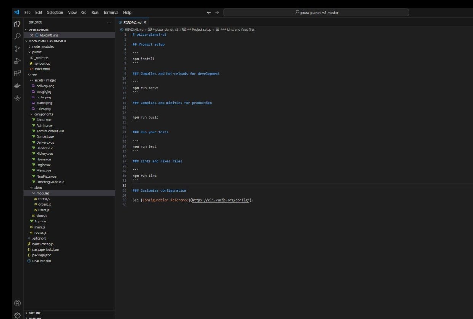Open the Go menu
Screen dimensions: 473x319
(x=84, y=12)
